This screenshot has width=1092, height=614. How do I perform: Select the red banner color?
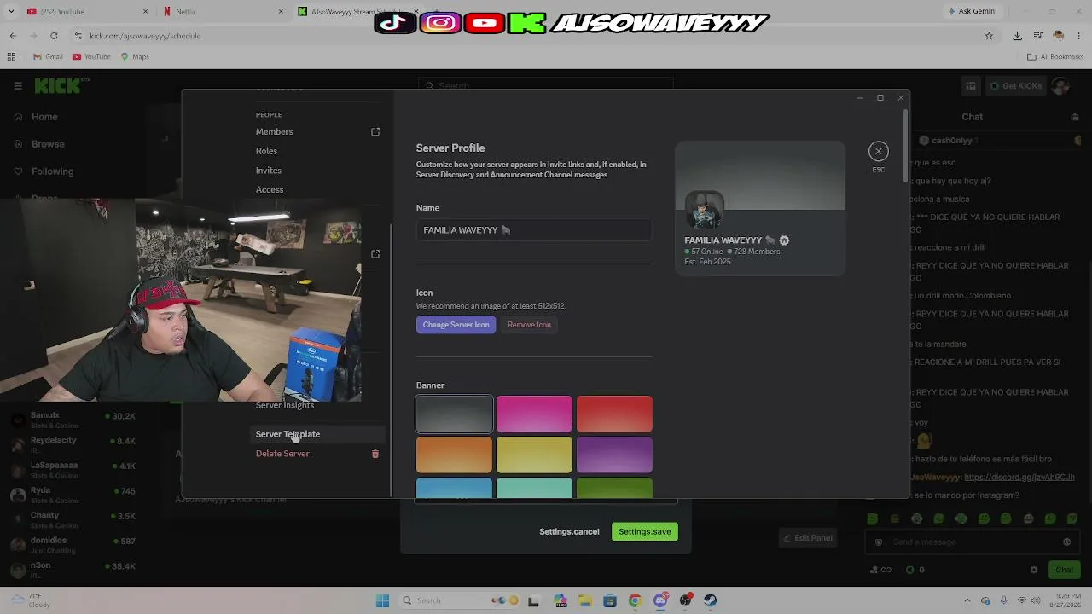[x=614, y=414]
